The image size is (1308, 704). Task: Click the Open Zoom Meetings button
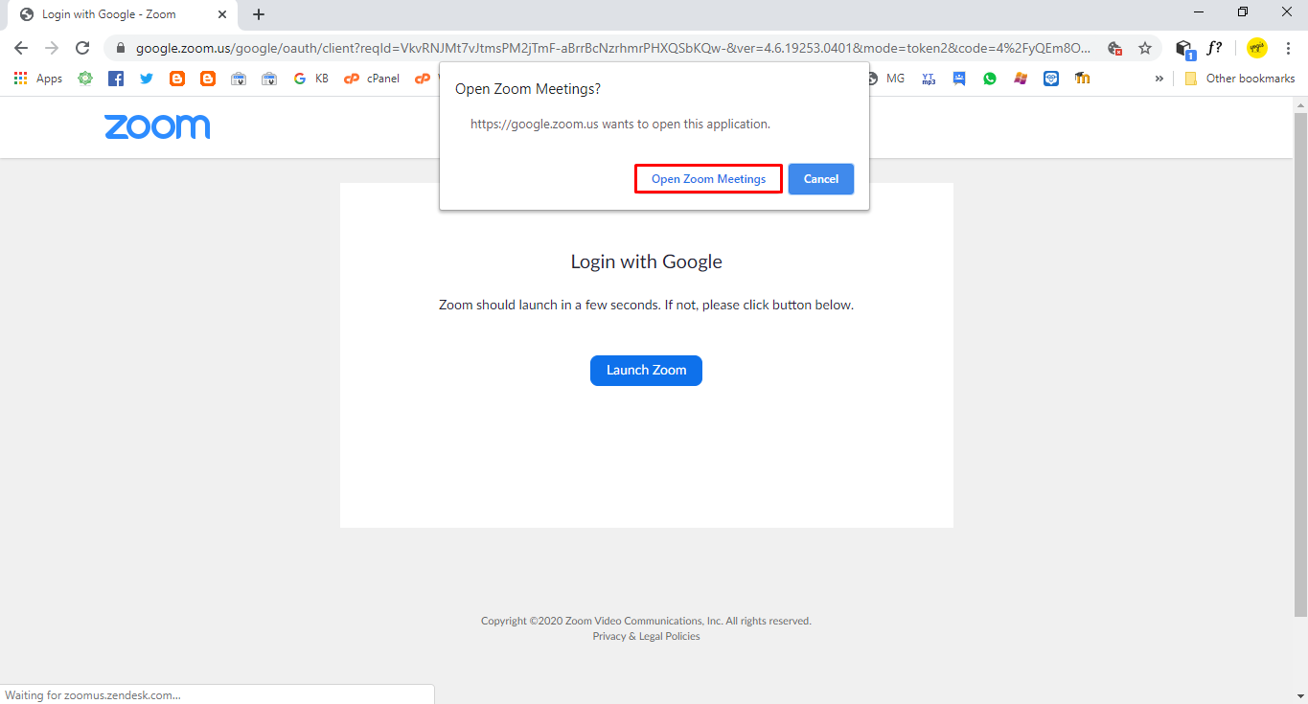pos(708,179)
